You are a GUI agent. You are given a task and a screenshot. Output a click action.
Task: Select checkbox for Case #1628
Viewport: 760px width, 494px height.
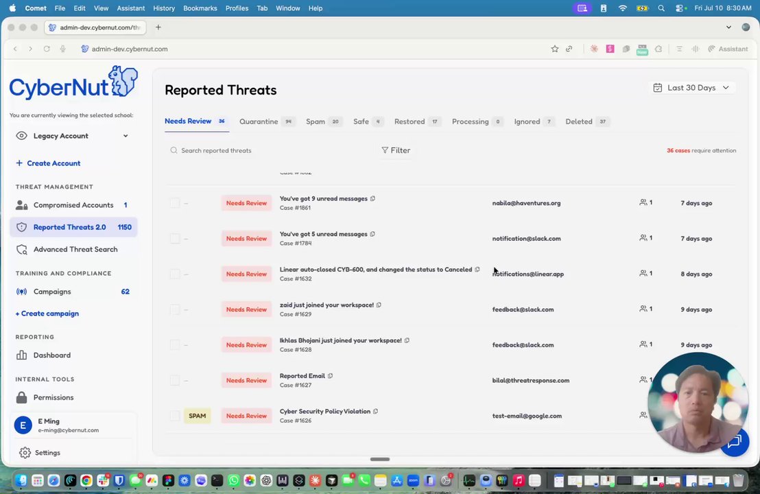click(x=174, y=344)
